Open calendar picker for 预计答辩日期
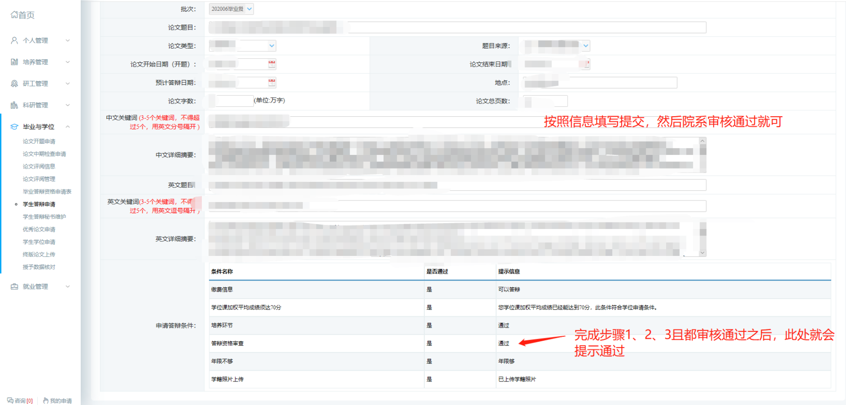This screenshot has width=846, height=405. 272,82
